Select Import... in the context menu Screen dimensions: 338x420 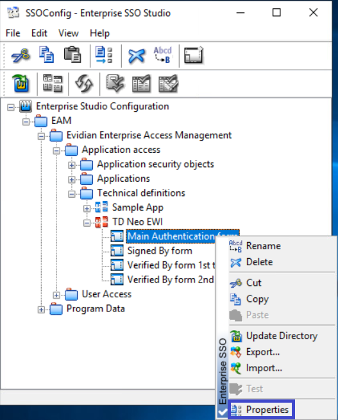(282, 368)
